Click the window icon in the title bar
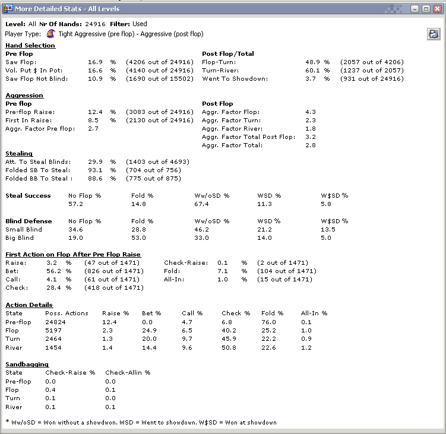This screenshot has height=434, width=446. tap(7, 9)
